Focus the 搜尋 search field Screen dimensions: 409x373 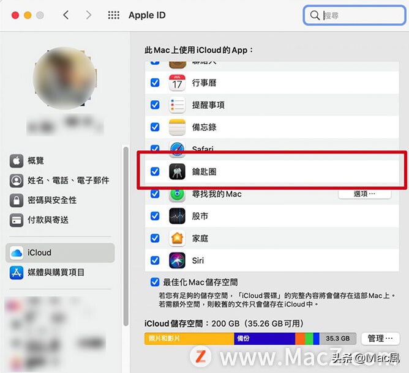pyautogui.click(x=355, y=15)
